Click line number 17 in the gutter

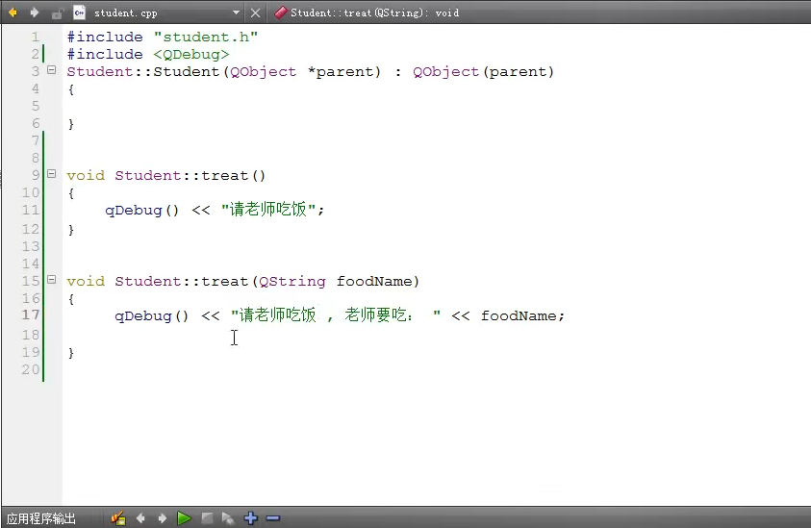click(x=31, y=314)
